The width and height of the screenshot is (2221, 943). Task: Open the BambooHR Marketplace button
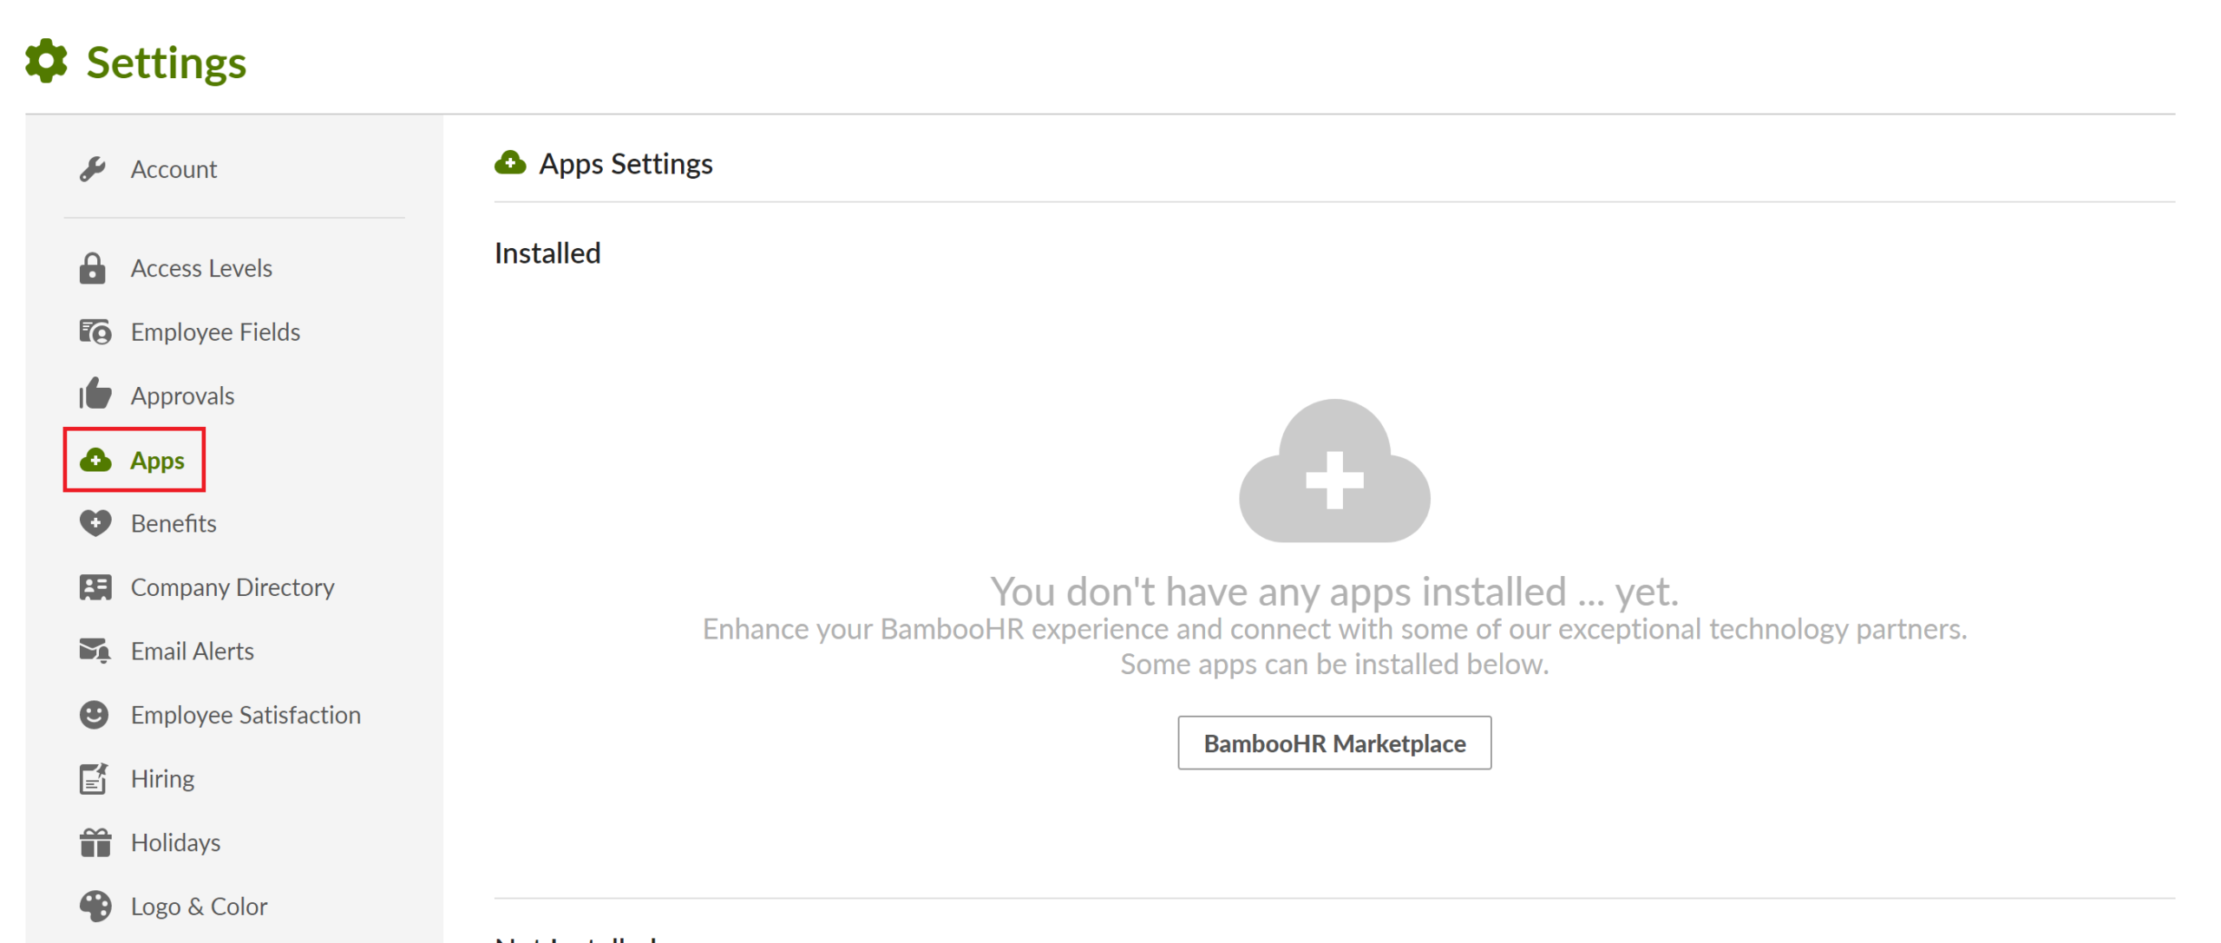(x=1333, y=743)
